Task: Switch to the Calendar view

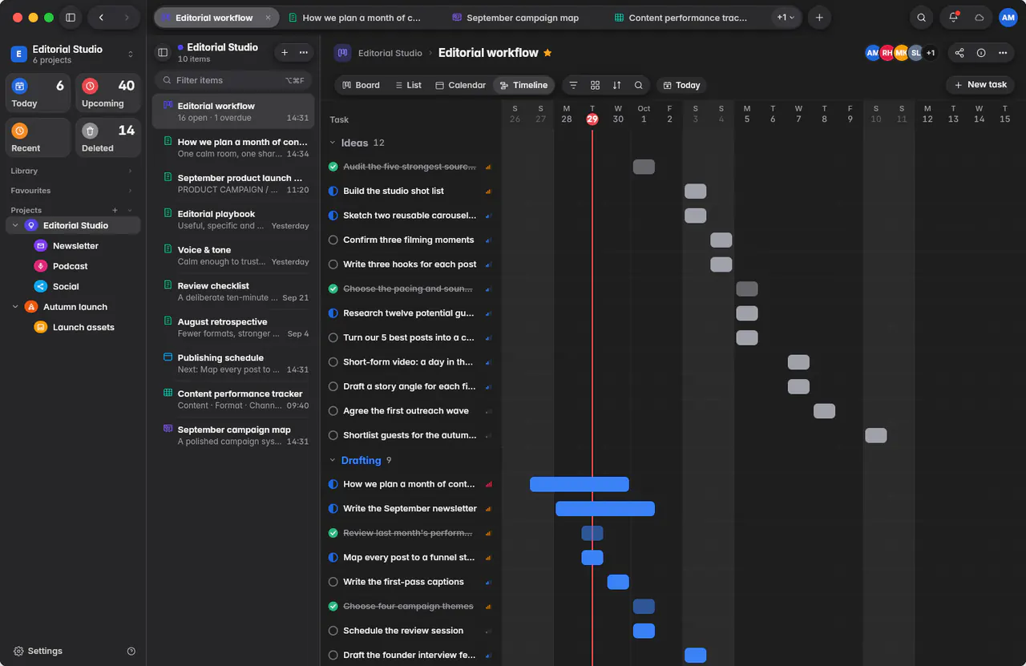Action: coord(461,85)
